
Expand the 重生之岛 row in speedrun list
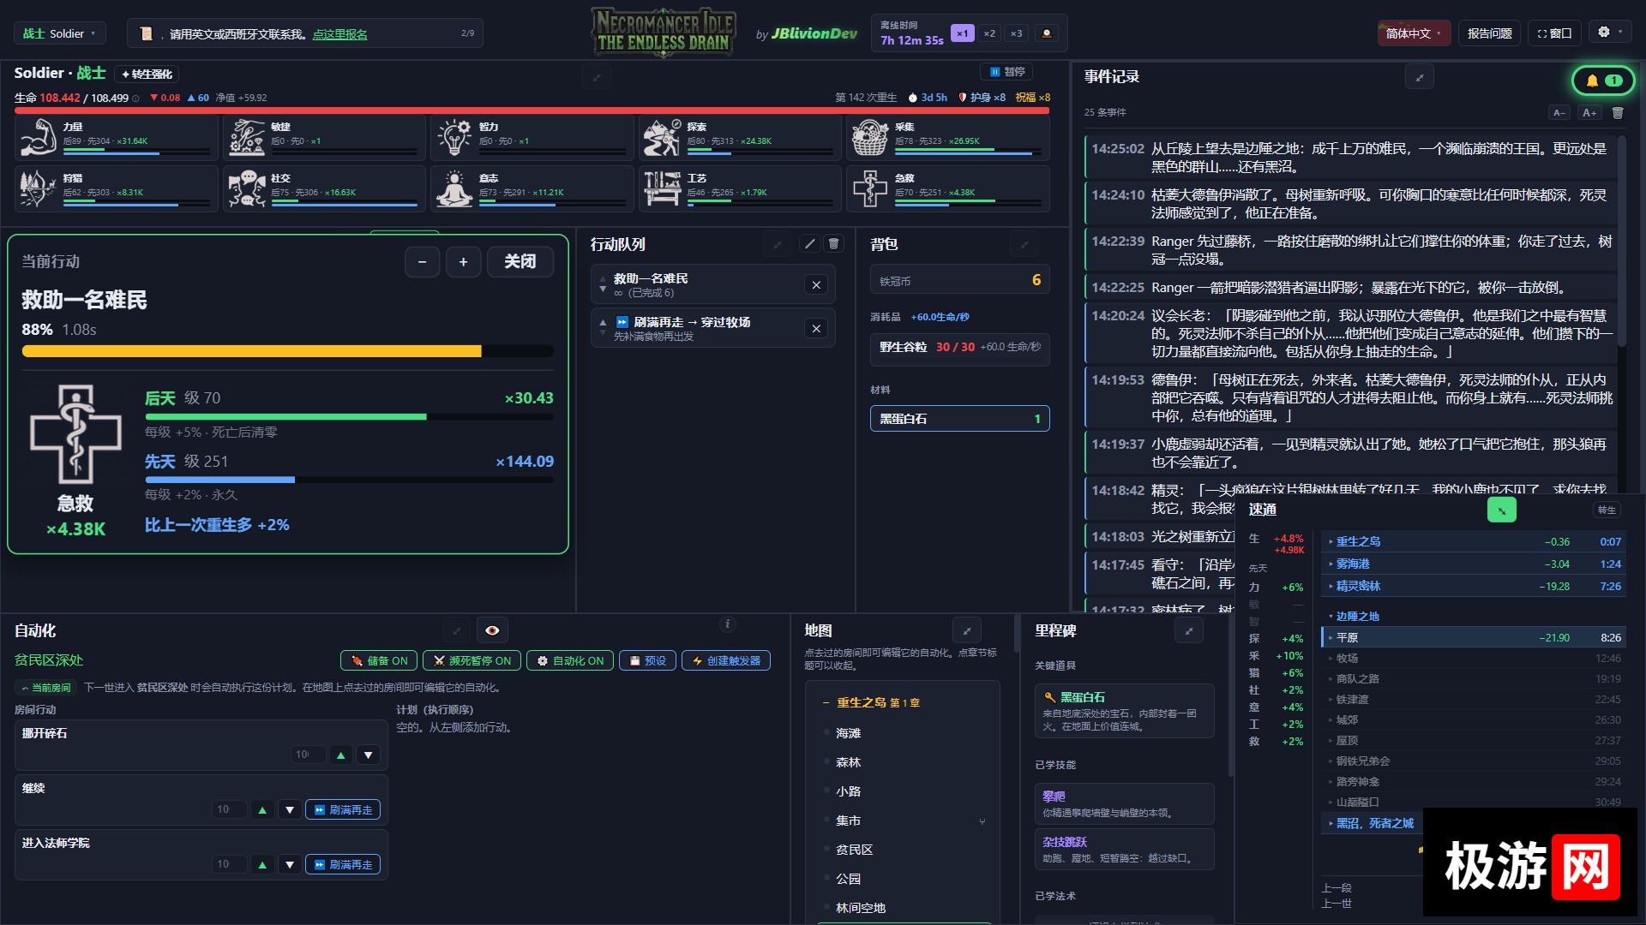tap(1473, 541)
